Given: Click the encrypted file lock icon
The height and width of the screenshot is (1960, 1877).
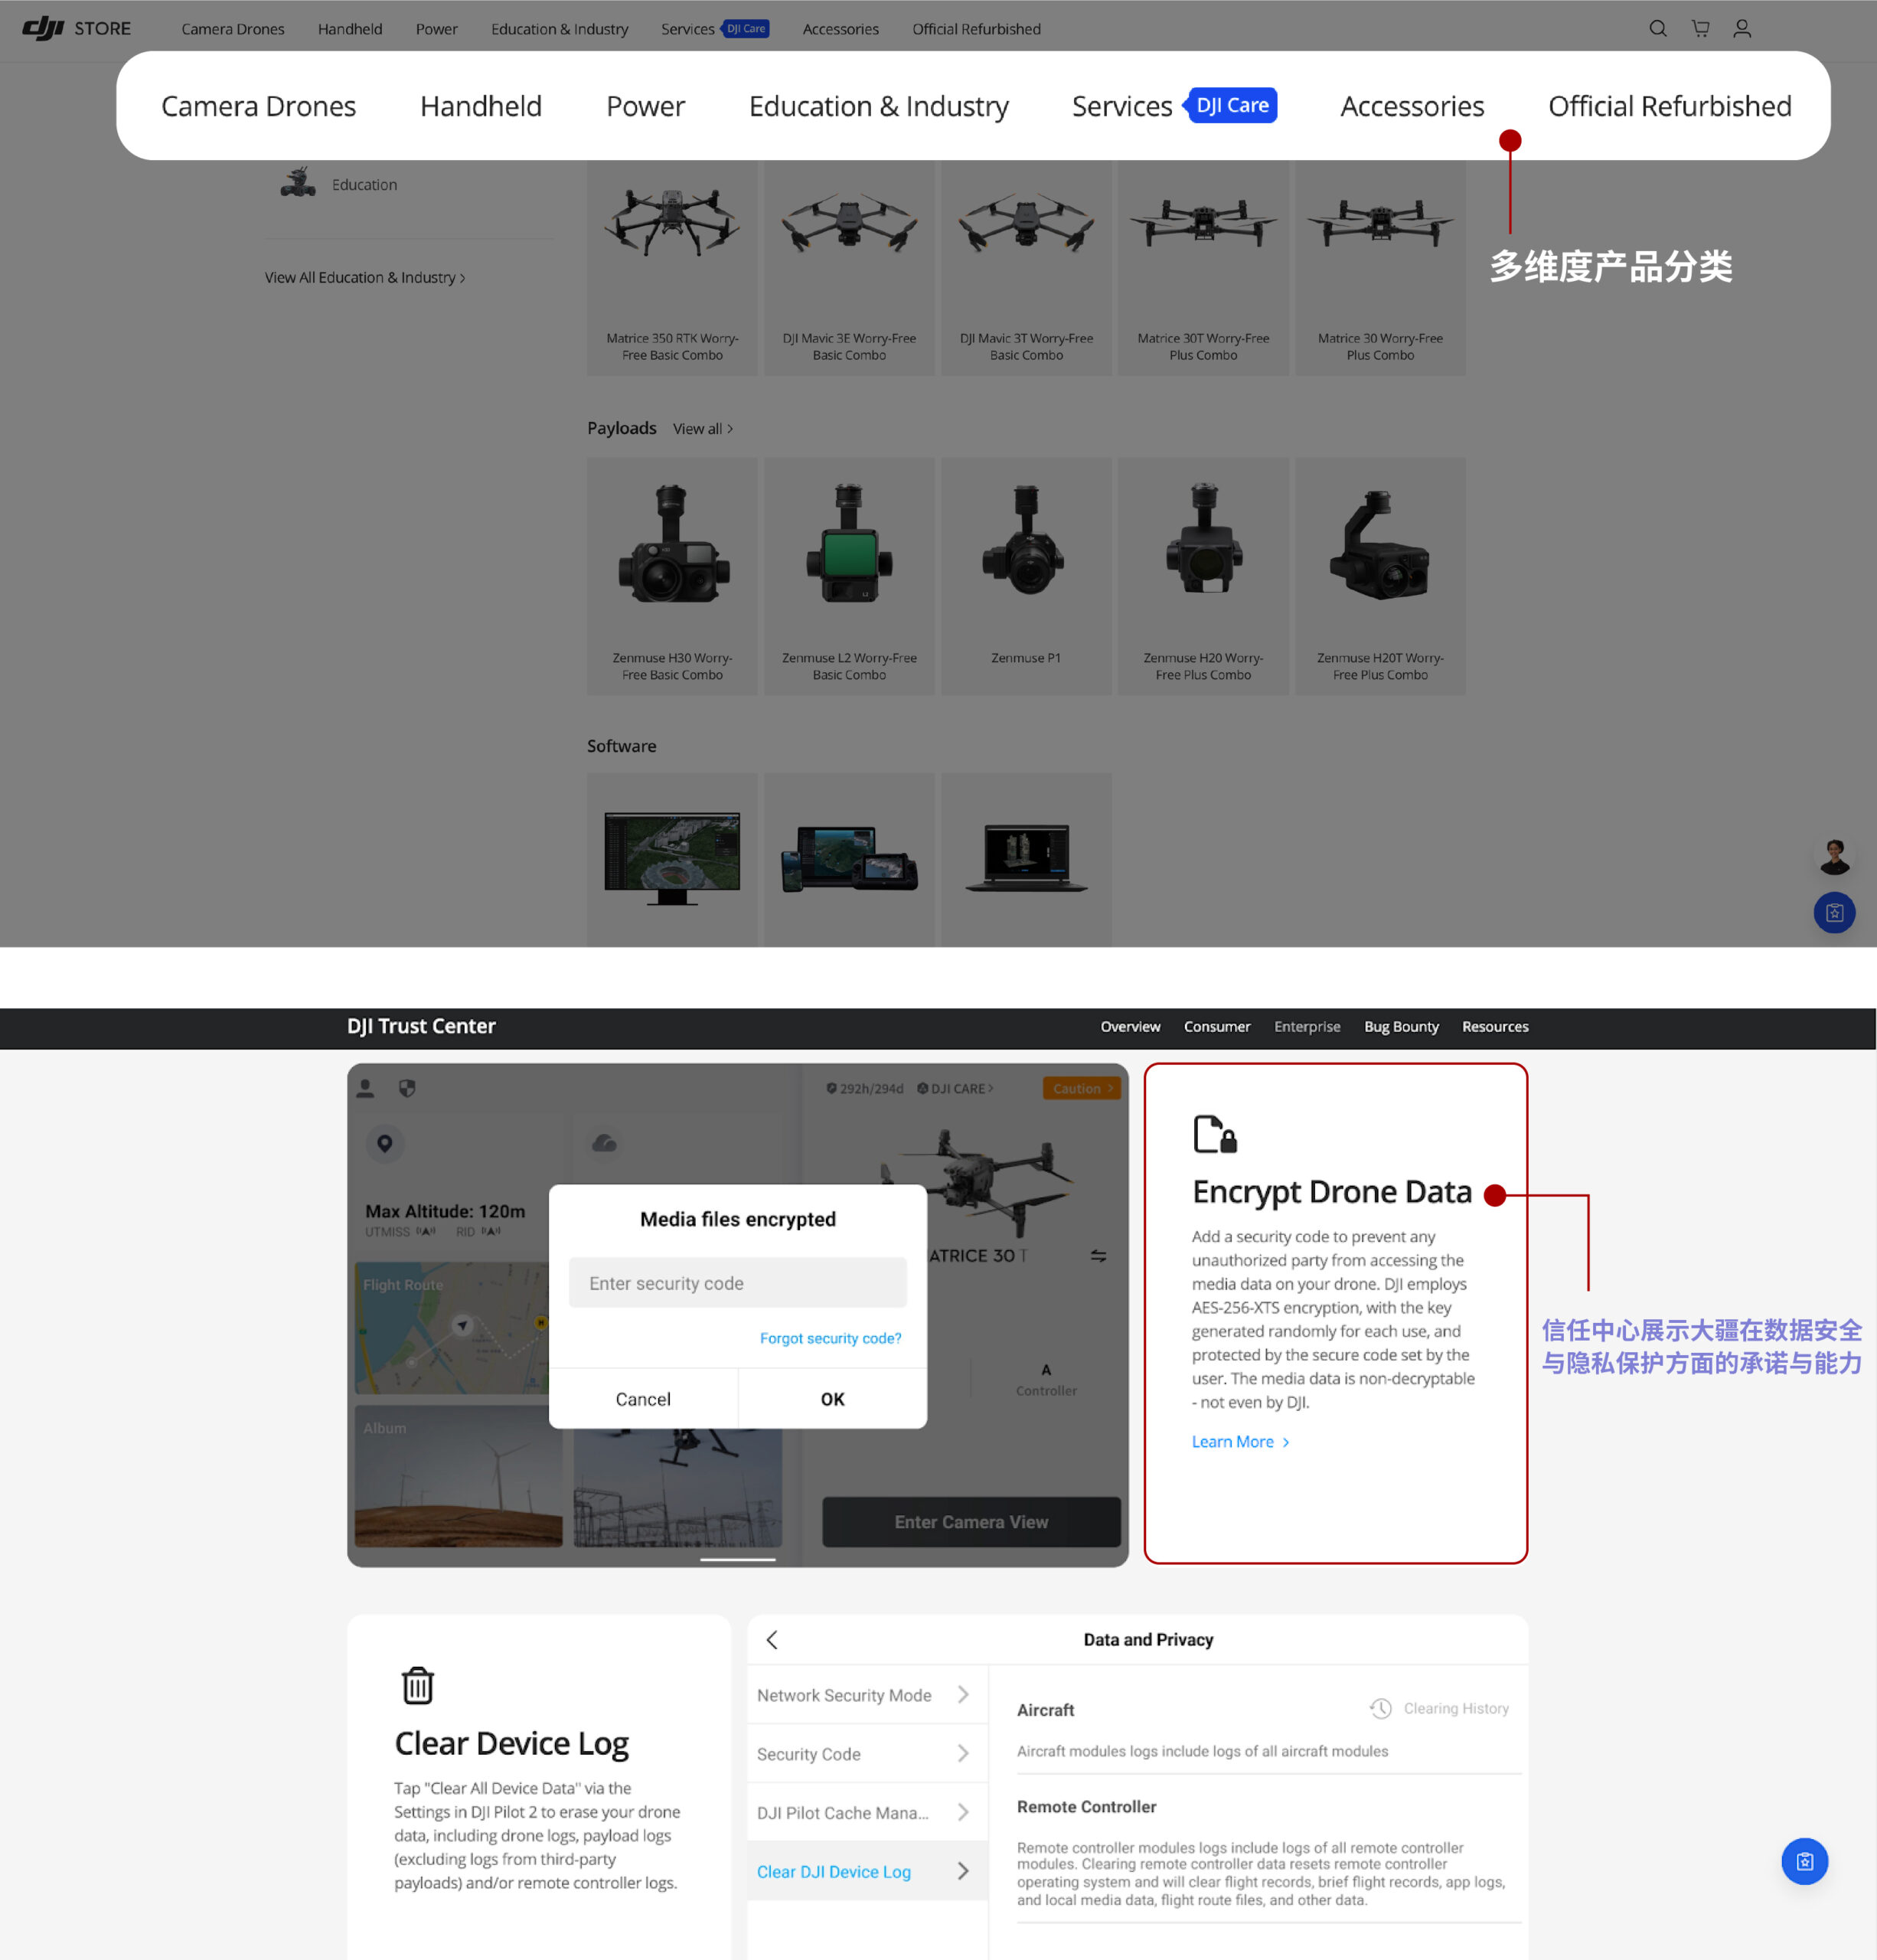Looking at the screenshot, I should pyautogui.click(x=1215, y=1134).
